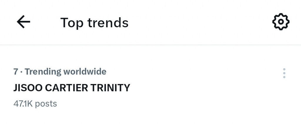Expand more options on the trending item

pyautogui.click(x=284, y=73)
